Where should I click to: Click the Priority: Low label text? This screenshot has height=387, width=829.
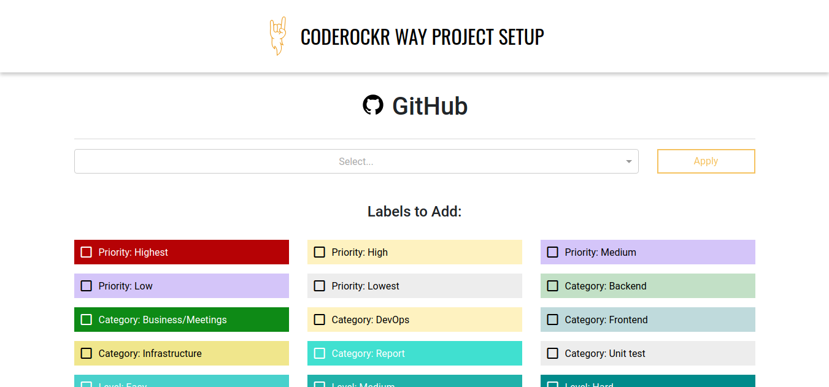[x=126, y=286]
